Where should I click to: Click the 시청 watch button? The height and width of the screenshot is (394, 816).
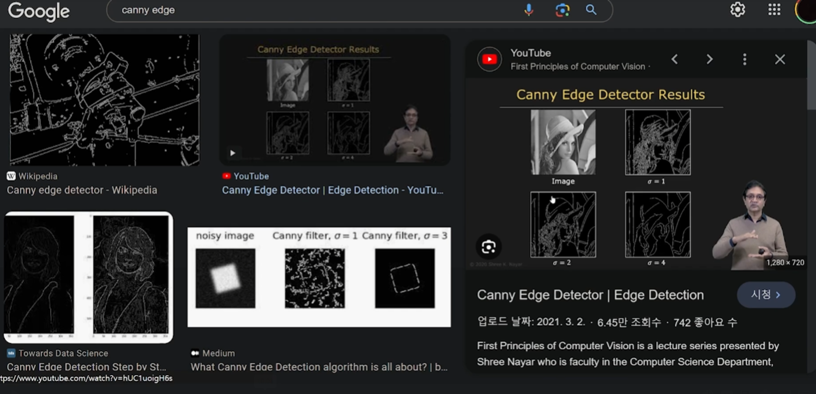[766, 294]
